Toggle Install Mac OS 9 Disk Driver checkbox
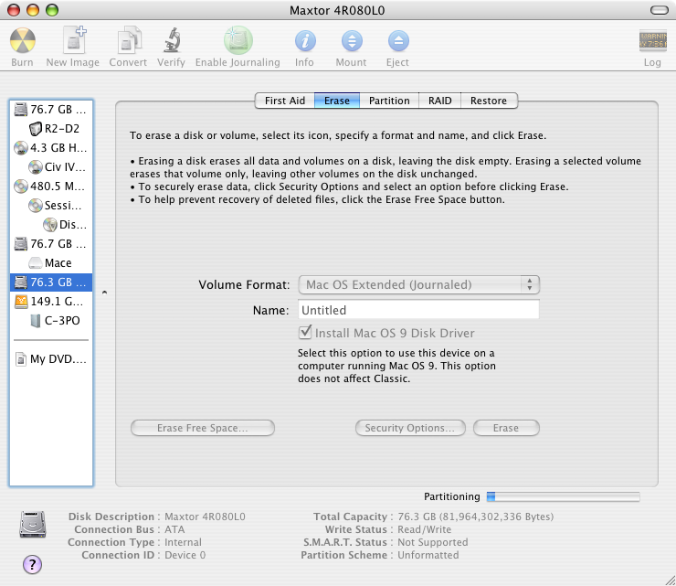 click(305, 333)
